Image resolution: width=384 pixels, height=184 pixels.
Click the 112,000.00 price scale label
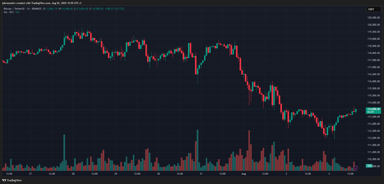[x=374, y=138]
